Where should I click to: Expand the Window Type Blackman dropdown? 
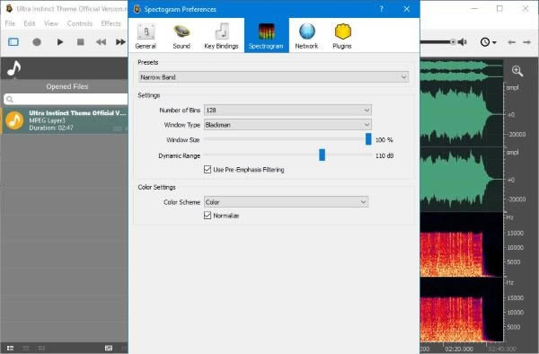pos(287,125)
